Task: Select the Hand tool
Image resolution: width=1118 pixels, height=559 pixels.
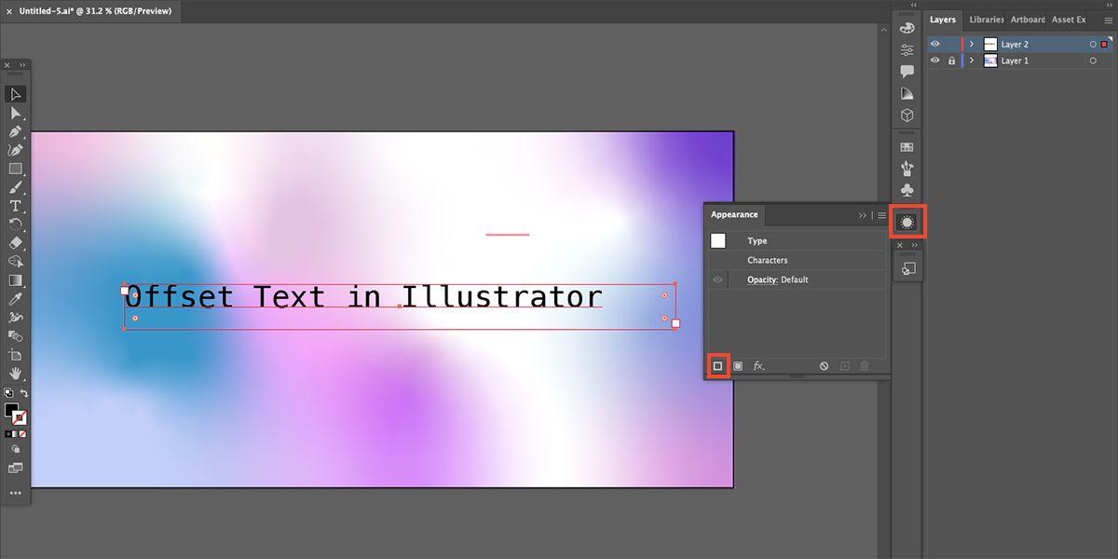Action: (16, 374)
